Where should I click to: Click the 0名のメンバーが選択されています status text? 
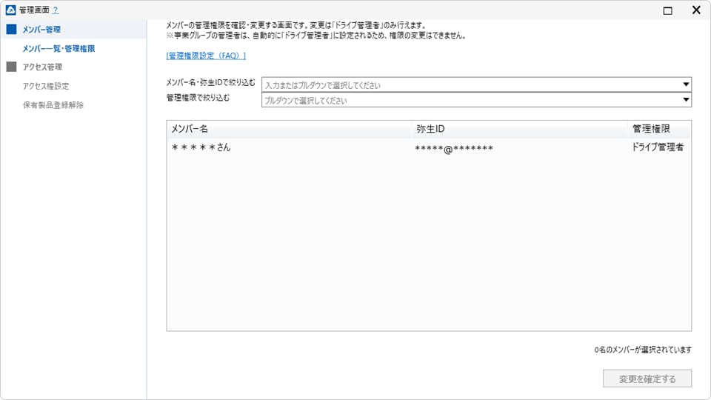click(643, 350)
